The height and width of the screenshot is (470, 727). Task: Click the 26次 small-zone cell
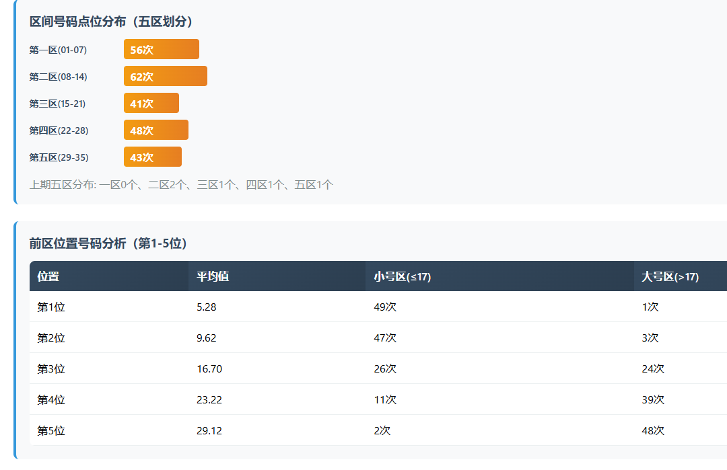point(385,368)
